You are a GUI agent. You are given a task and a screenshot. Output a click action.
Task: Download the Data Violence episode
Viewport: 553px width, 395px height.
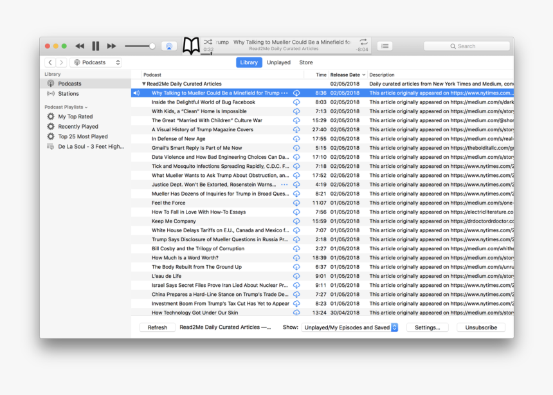(296, 158)
